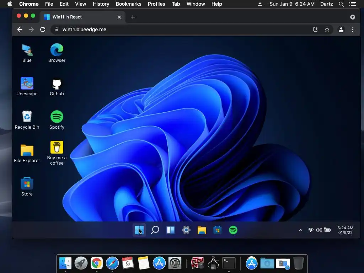Click the Wi-Fi tray icon
364x273 pixels.
click(311, 230)
